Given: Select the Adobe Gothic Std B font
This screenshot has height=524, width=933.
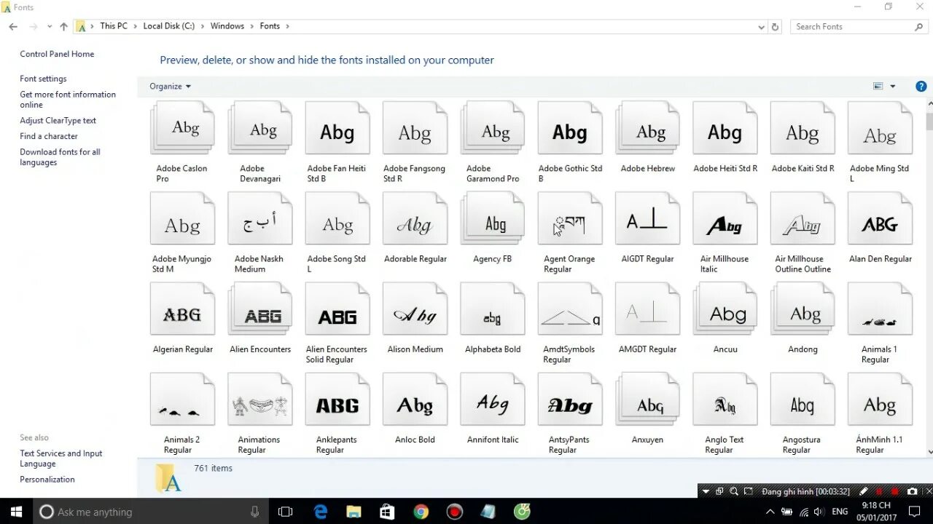Looking at the screenshot, I should click(570, 128).
